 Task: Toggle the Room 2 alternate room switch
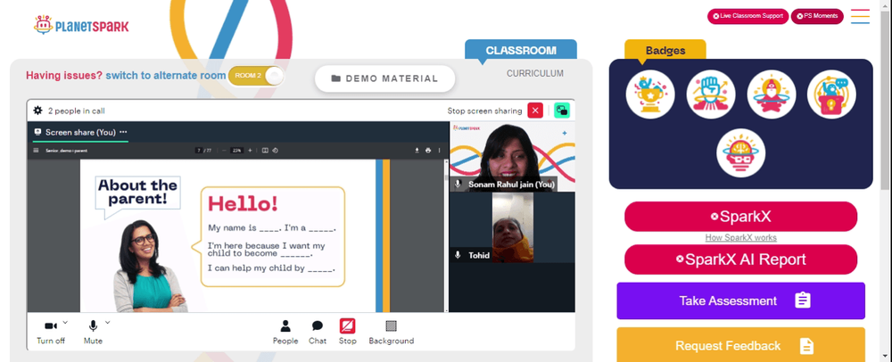coord(255,76)
